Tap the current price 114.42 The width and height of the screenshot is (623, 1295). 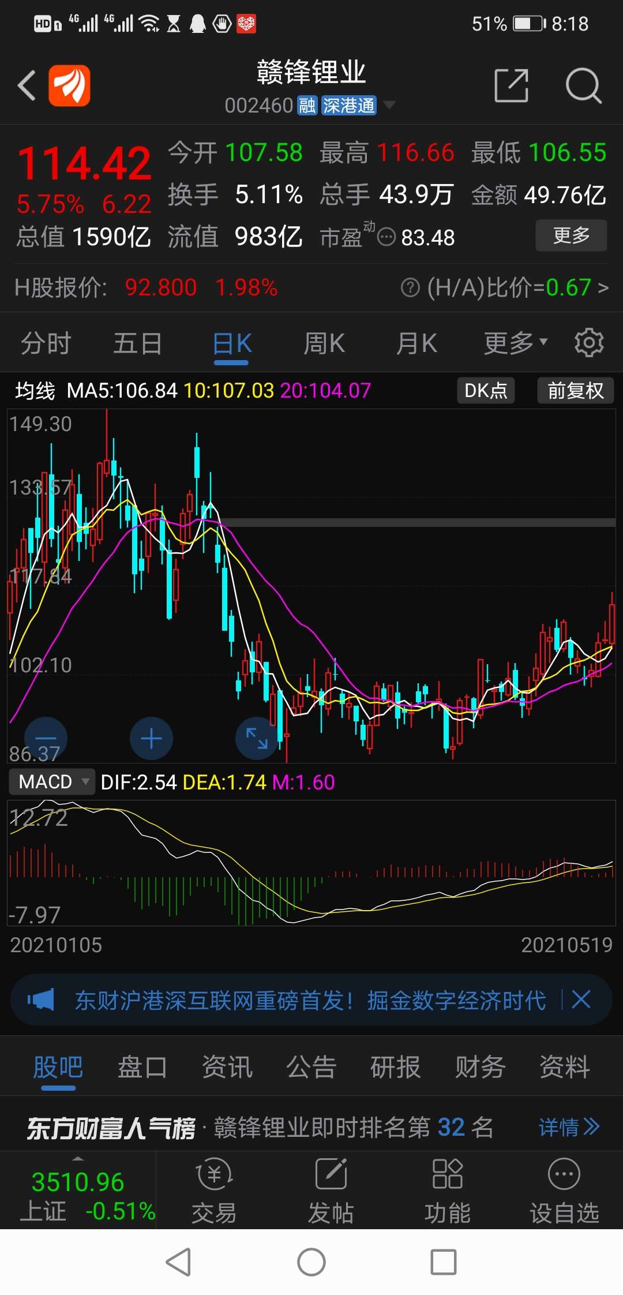[84, 163]
